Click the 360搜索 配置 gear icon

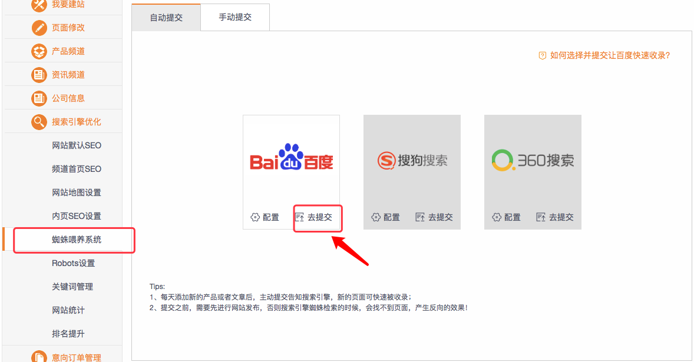click(x=497, y=217)
